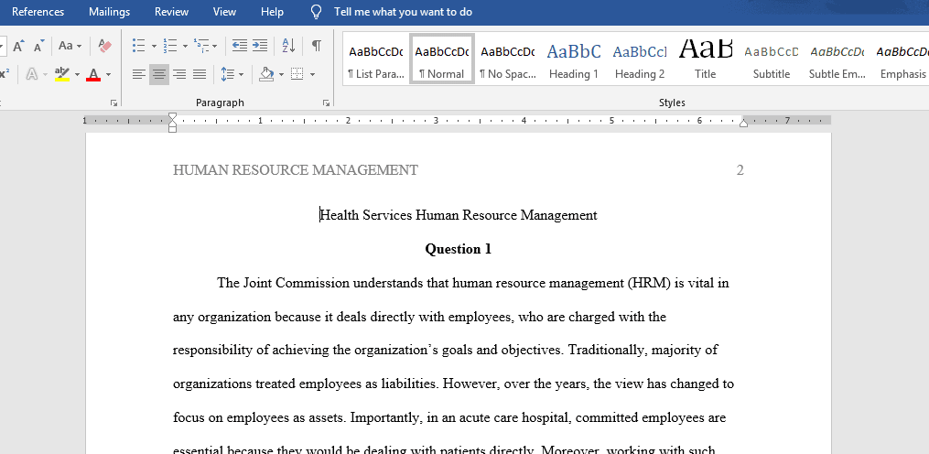Switch to the View tab
Viewport: 929px width, 454px height.
(224, 12)
